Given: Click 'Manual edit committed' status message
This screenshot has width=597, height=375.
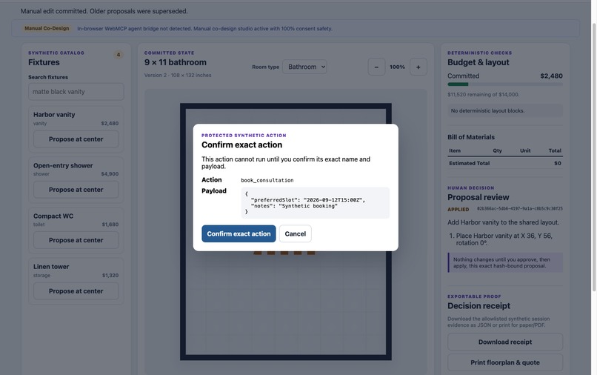Looking at the screenshot, I should (x=104, y=11).
